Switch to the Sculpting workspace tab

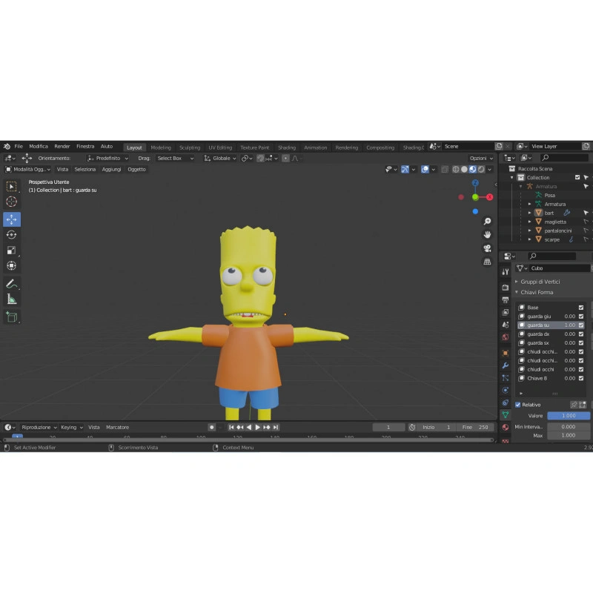(190, 148)
